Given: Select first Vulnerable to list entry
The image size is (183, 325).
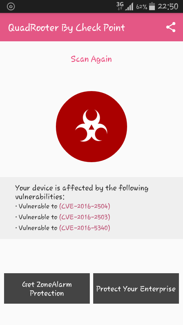Looking at the screenshot, I should [63, 206].
